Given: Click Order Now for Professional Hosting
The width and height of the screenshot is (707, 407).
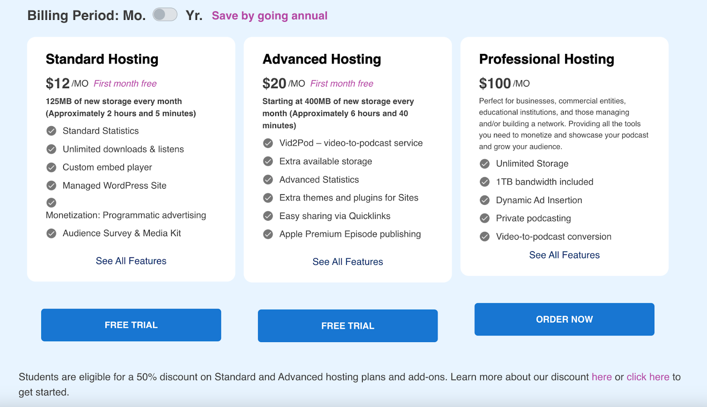Looking at the screenshot, I should [564, 319].
